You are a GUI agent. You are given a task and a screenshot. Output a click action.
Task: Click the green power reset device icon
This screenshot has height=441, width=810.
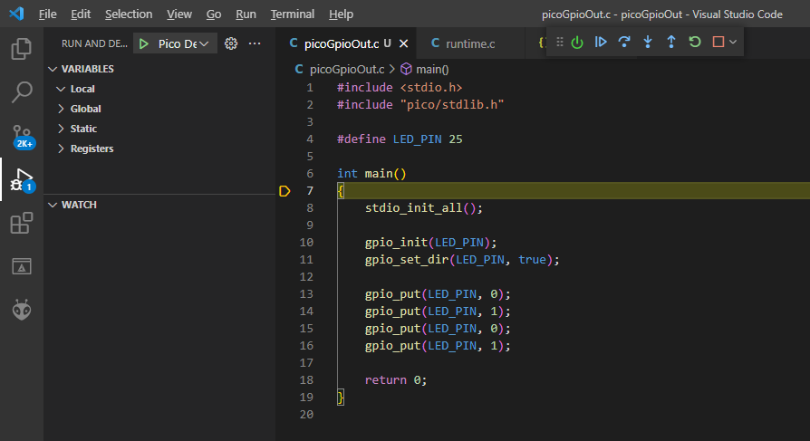click(577, 43)
